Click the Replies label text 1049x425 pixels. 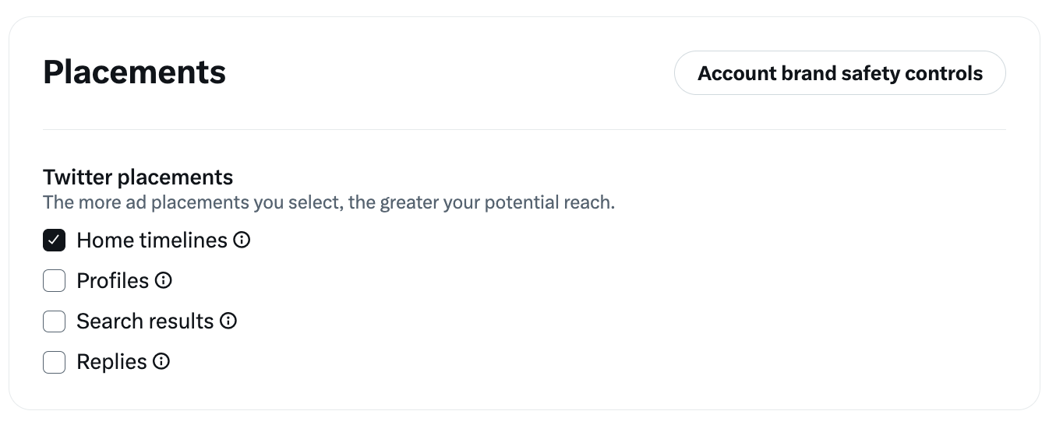(x=111, y=361)
